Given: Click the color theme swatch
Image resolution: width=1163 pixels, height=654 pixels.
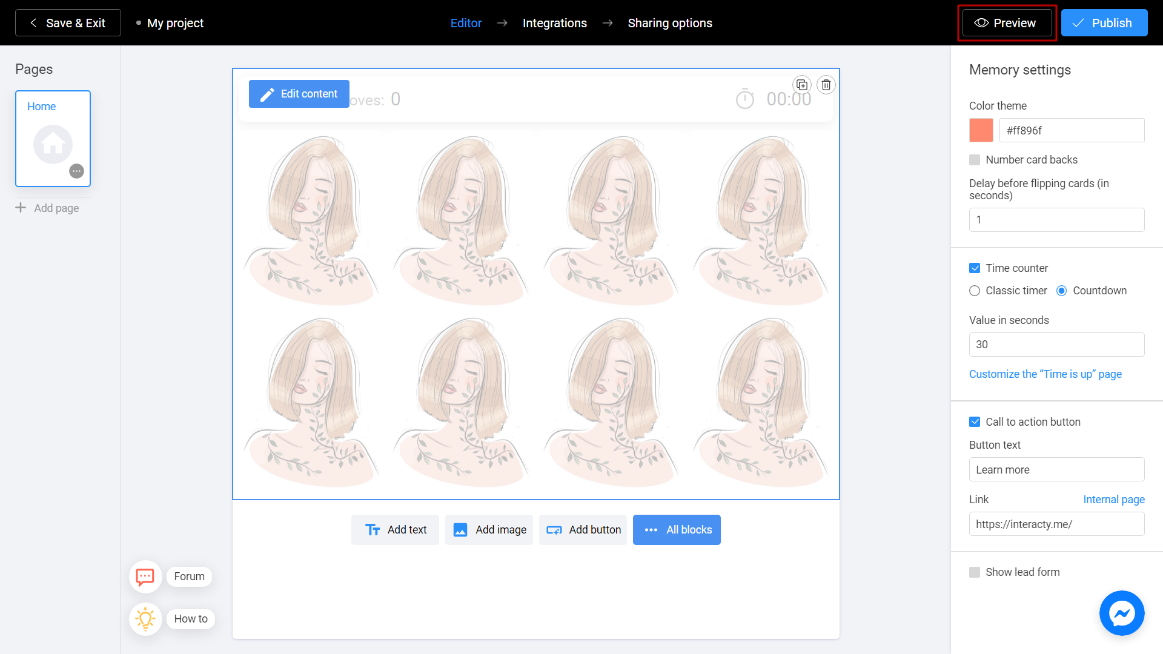Looking at the screenshot, I should (981, 130).
